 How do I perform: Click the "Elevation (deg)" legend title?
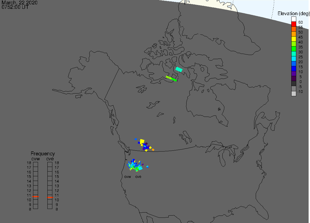[x=293, y=13]
